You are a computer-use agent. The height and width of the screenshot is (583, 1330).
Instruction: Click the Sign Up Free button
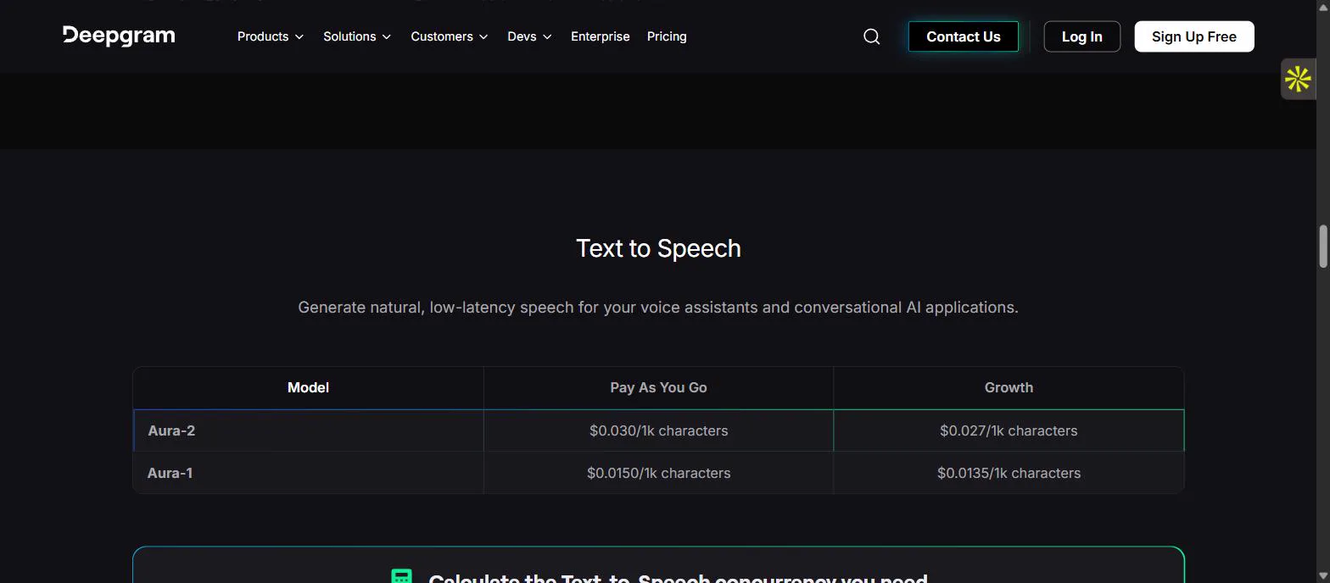(x=1194, y=36)
